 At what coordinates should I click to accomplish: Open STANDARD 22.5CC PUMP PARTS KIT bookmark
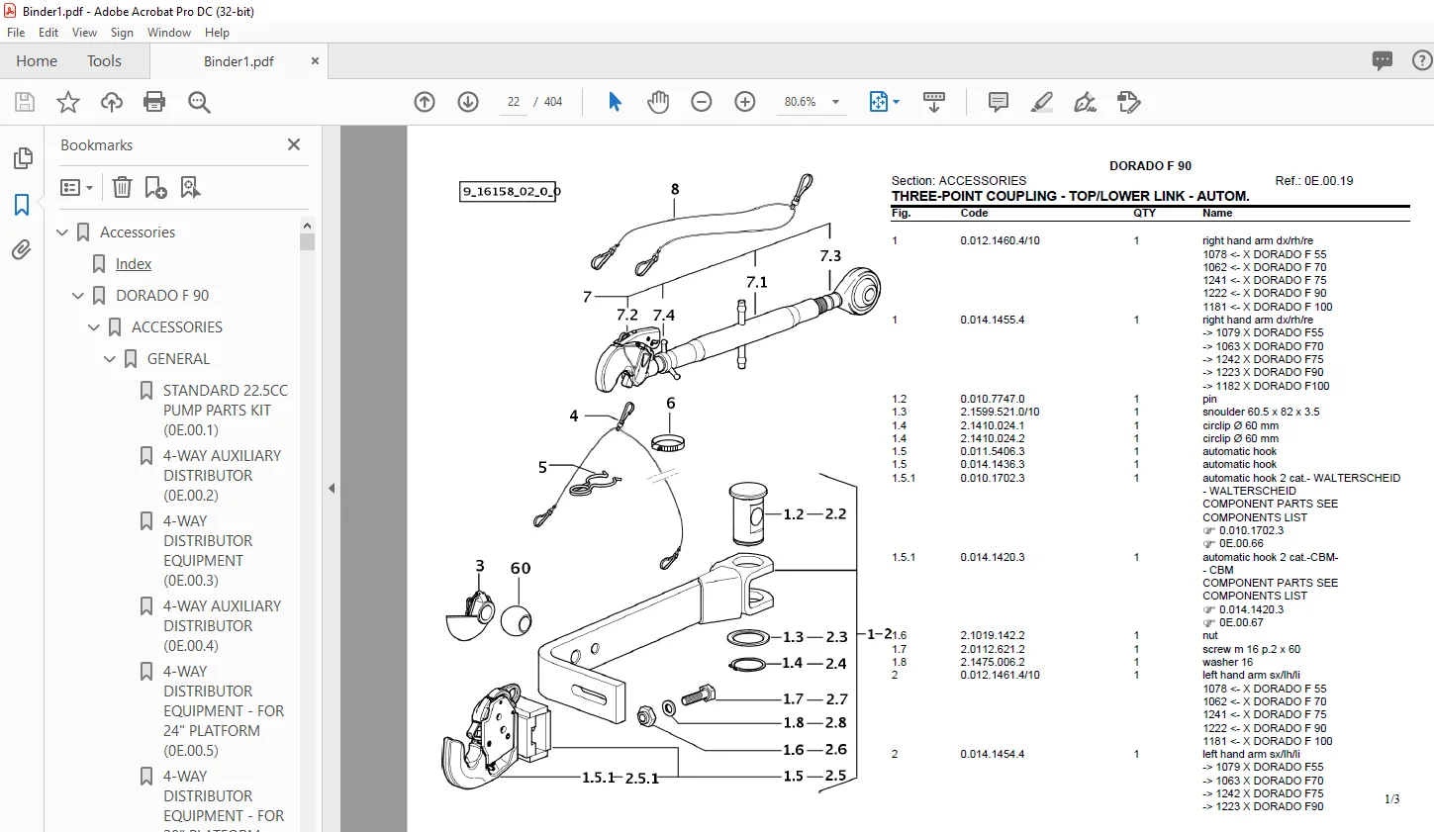(226, 411)
